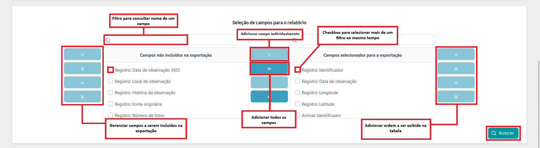Tick the 'Registro: Local de observação' checkbox
Image resolution: width=540 pixels, height=148 pixels.
pyautogui.click(x=111, y=81)
